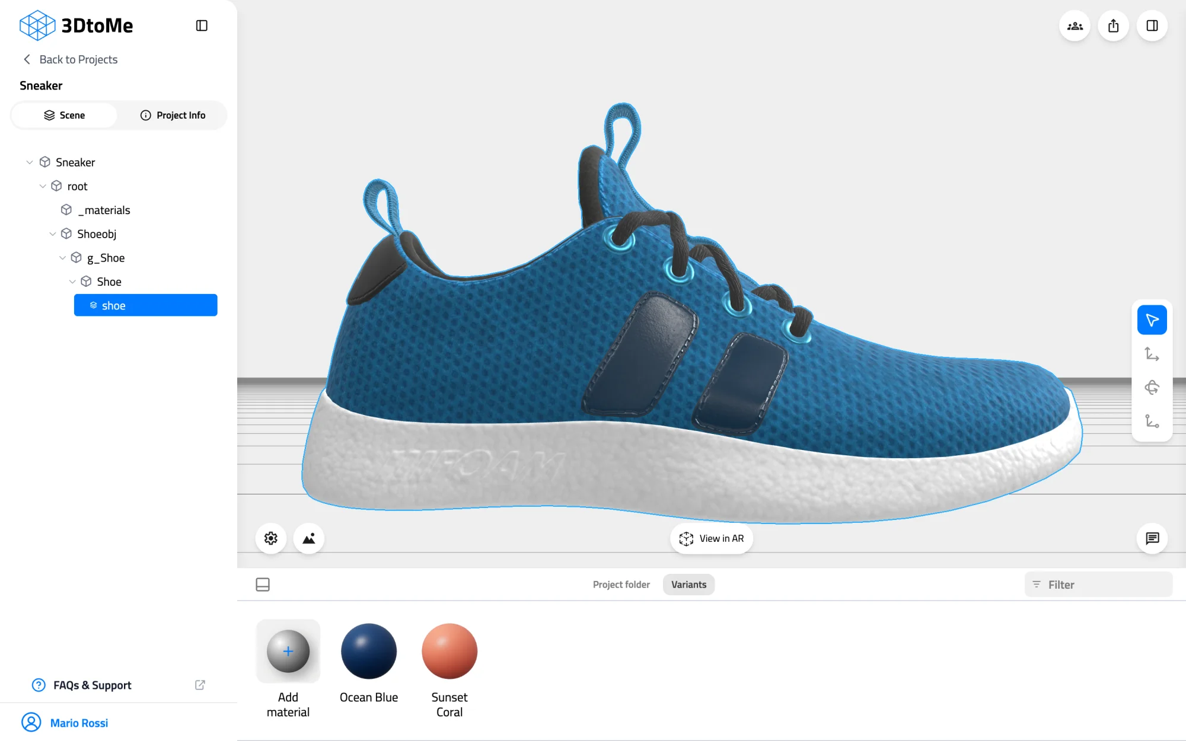Click the _materials cube icon
The width and height of the screenshot is (1186, 741).
[x=66, y=210]
